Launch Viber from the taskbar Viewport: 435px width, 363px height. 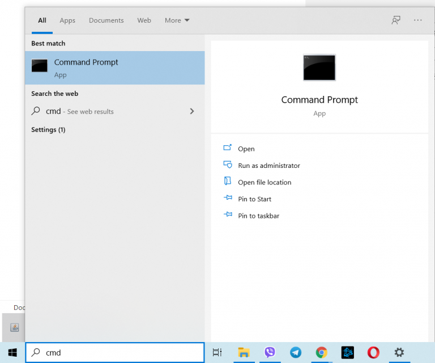point(270,352)
